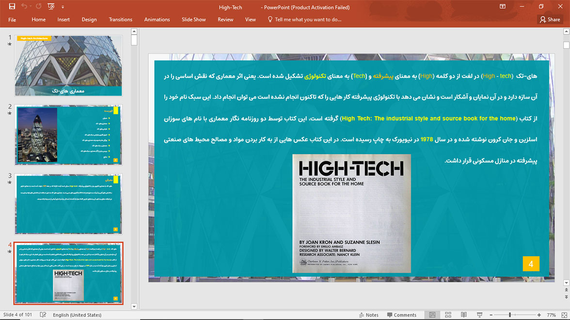Click the yellow text 'High Tech: The industrial style and source book for the home'

coord(428,119)
